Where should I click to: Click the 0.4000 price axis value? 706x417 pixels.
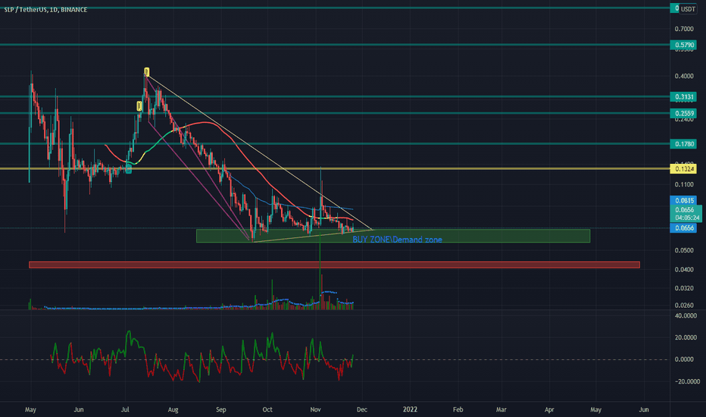coord(684,76)
